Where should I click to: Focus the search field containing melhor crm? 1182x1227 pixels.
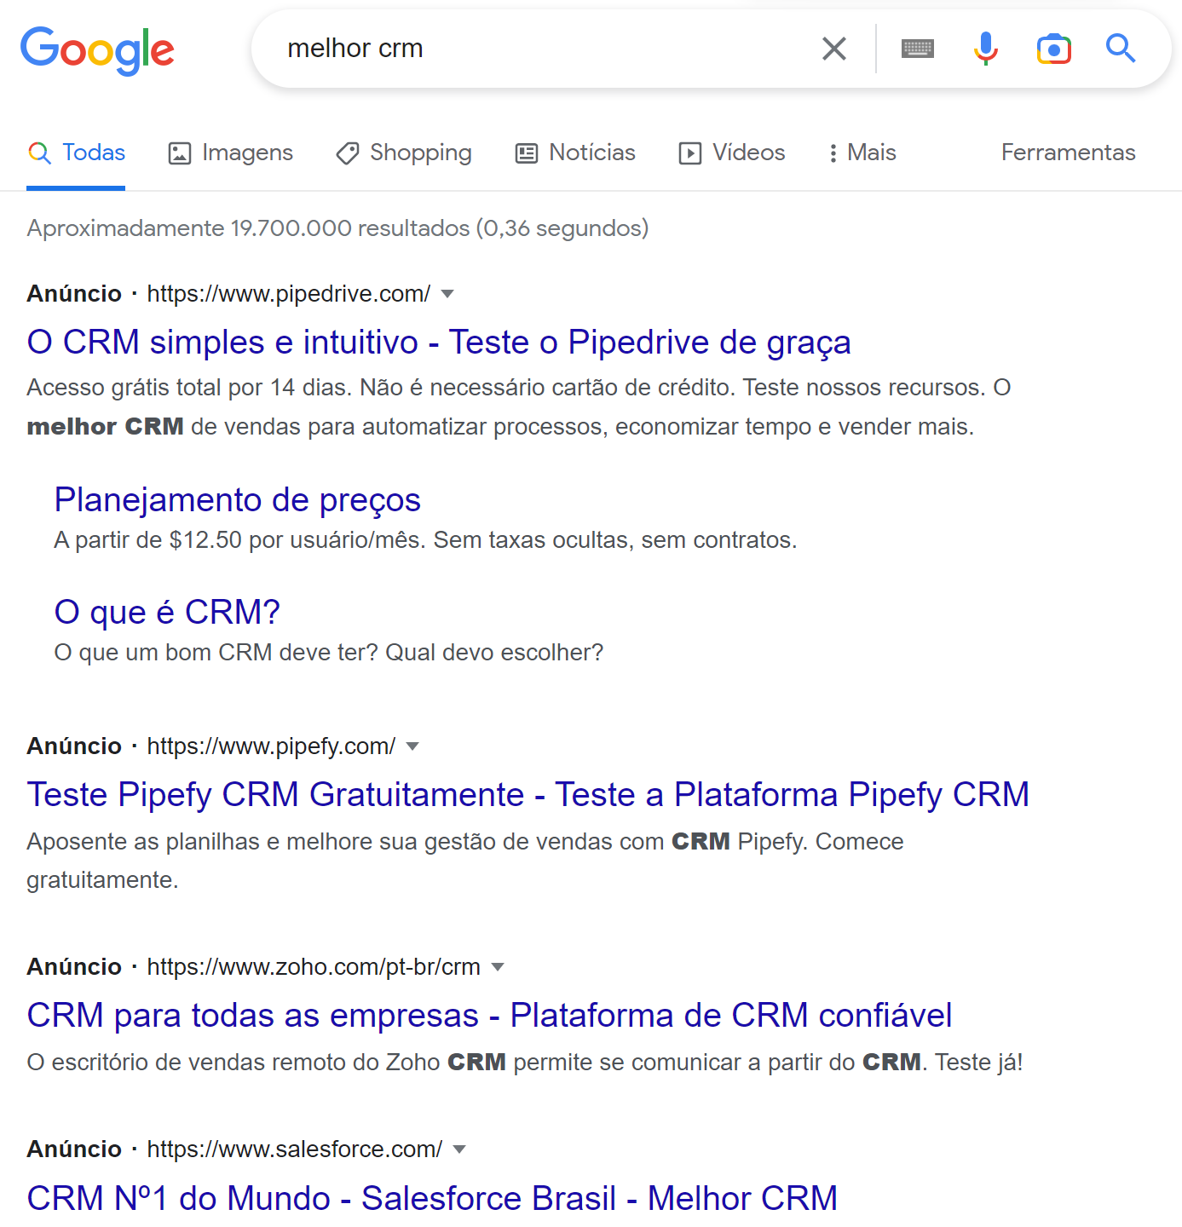pyautogui.click(x=545, y=49)
